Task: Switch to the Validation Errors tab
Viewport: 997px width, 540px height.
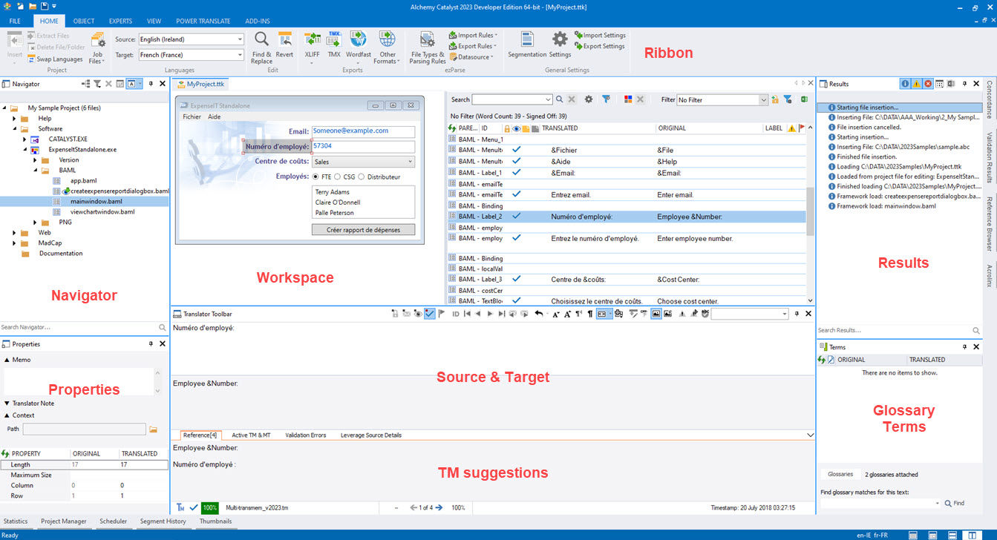Action: pos(306,435)
